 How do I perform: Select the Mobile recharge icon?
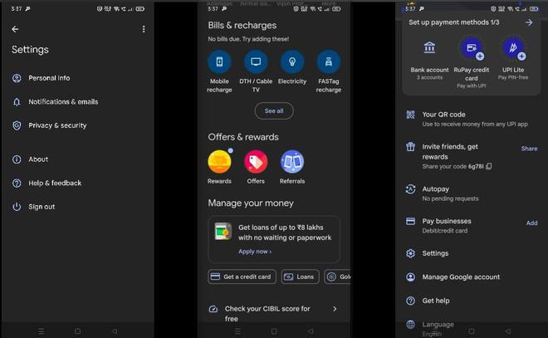tap(219, 61)
